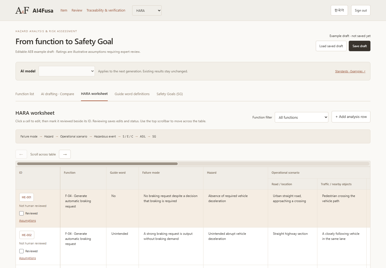This screenshot has width=386, height=268.
Task: Open the Review menu
Action: 77,10
